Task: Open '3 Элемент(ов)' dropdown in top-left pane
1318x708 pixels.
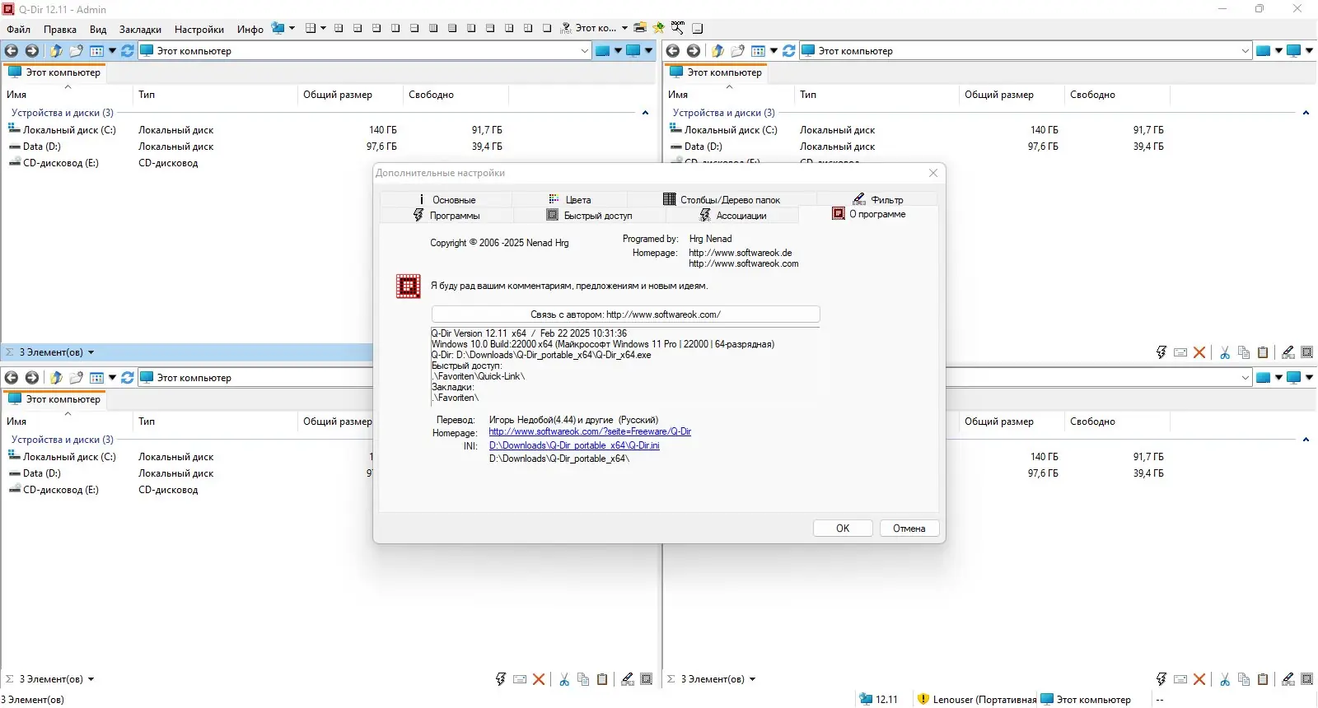Action: point(91,352)
